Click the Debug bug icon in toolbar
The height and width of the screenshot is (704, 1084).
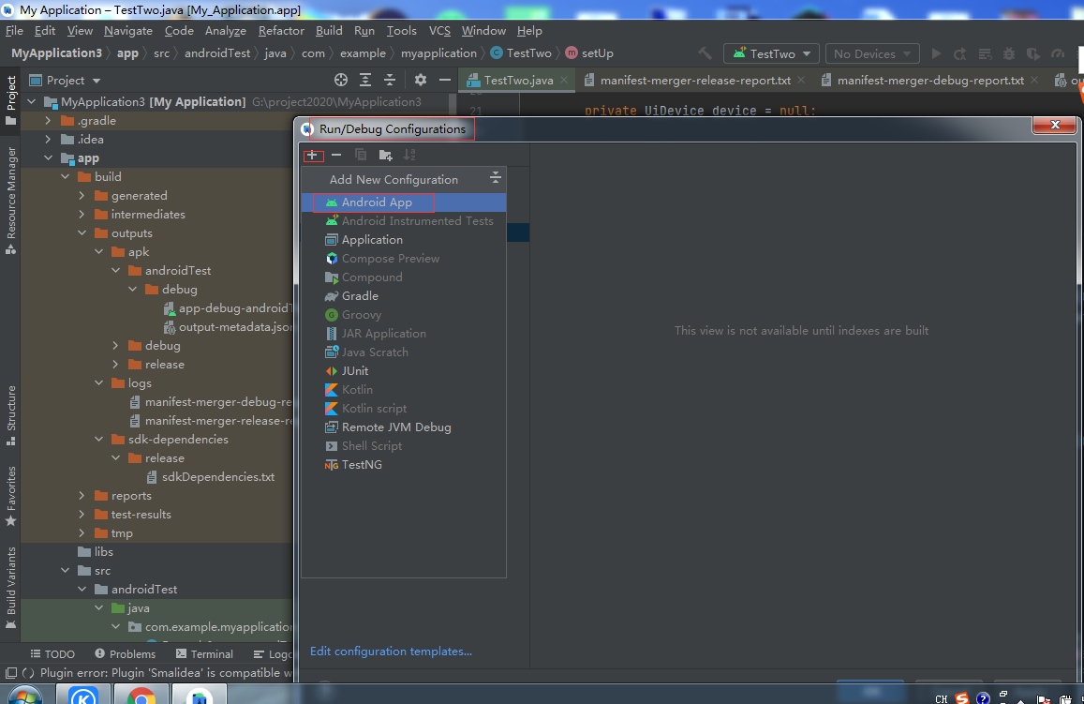(1009, 53)
